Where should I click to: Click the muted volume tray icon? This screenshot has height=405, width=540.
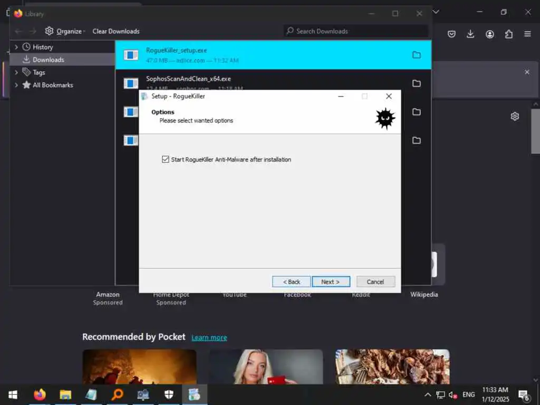pyautogui.click(x=453, y=395)
